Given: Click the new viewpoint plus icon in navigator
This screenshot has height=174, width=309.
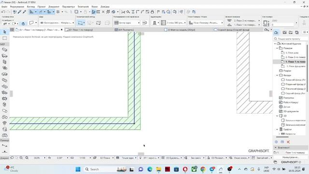Looking at the screenshot, I should coord(276,142).
